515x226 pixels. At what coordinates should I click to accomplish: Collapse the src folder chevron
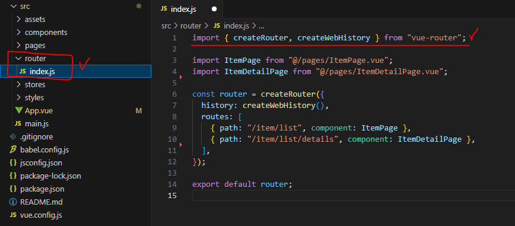click(14, 6)
